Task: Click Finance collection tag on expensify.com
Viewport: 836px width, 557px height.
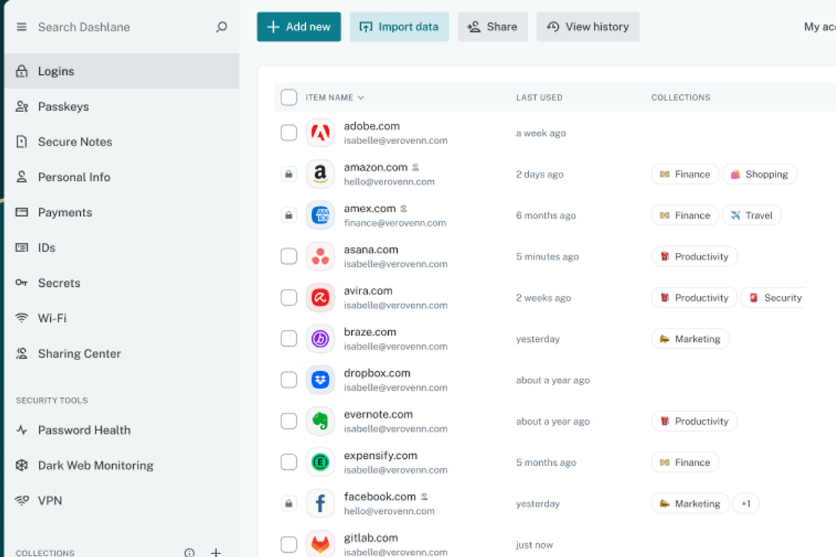Action: [x=686, y=462]
